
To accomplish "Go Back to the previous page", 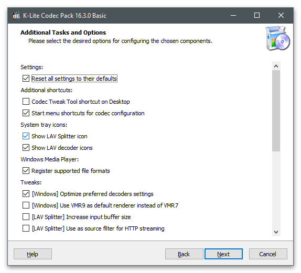I will click(184, 254).
